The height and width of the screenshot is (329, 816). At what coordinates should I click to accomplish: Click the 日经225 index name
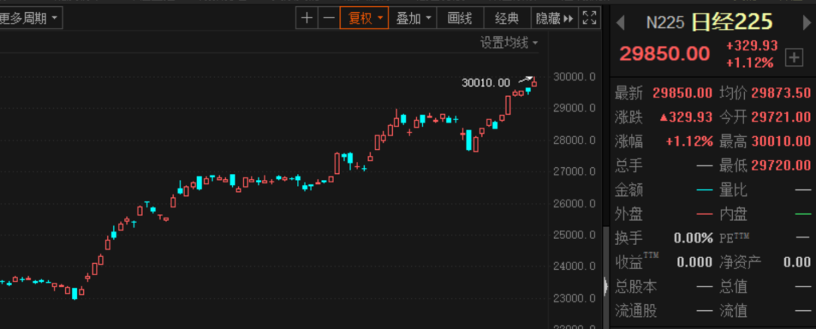[x=731, y=22]
